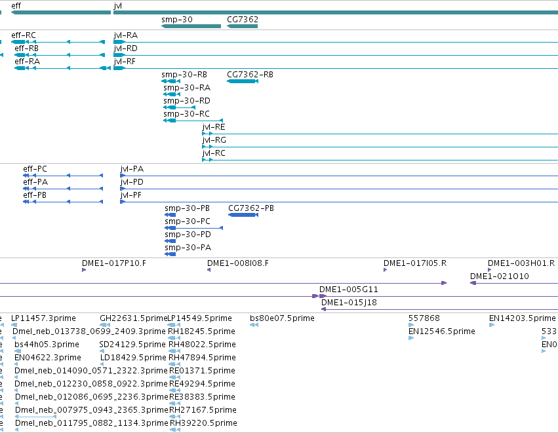Screen dimensions: 558x433
Task: Select the SD24129.5prime EST label
Action: pyautogui.click(x=132, y=345)
